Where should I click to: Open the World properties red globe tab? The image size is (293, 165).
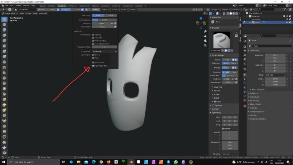(245, 64)
